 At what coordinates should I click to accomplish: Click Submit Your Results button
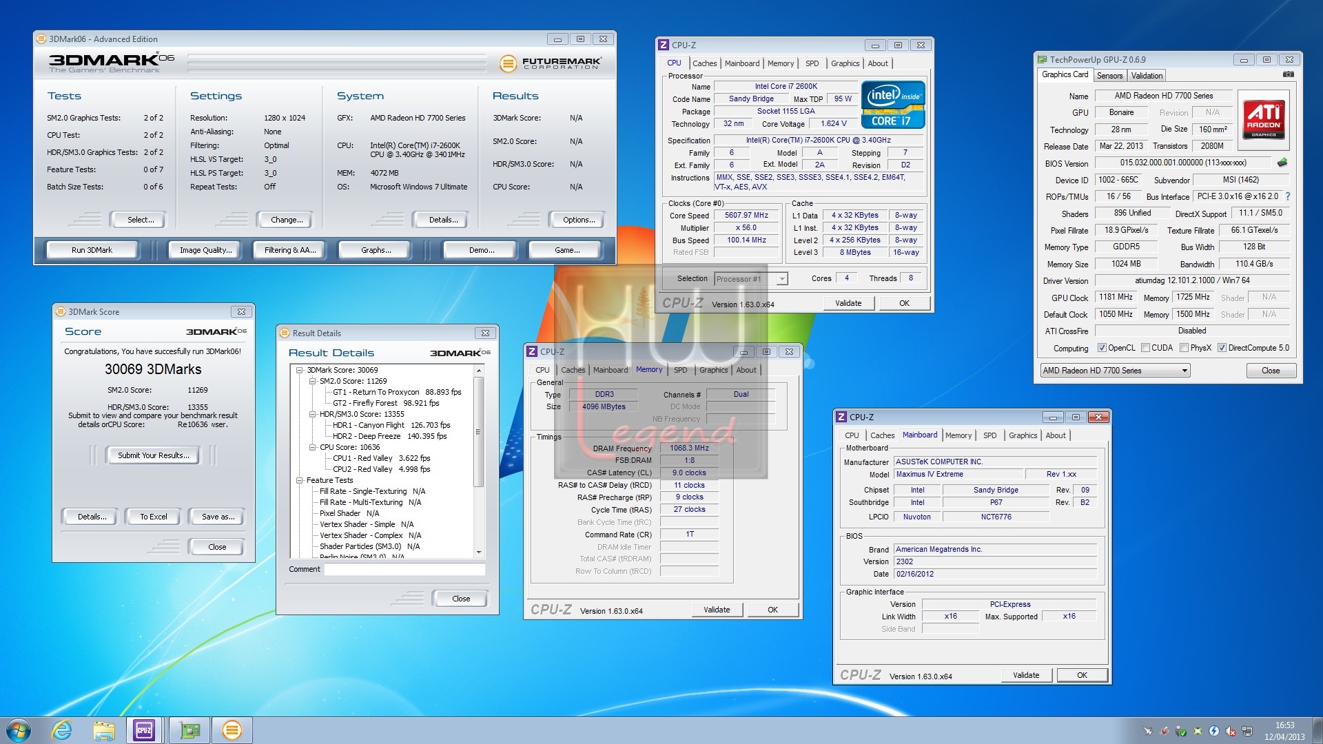coord(153,455)
